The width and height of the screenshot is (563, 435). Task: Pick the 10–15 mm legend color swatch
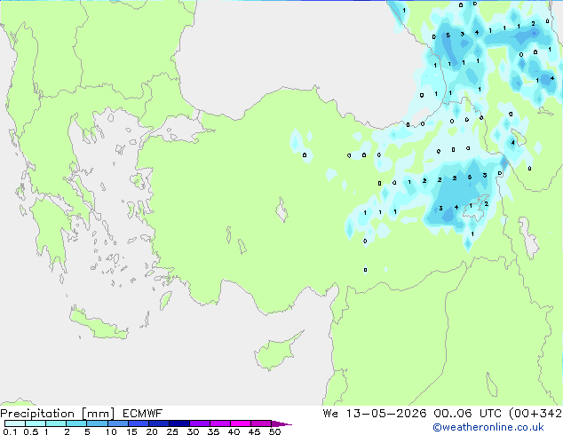pyautogui.click(x=118, y=423)
